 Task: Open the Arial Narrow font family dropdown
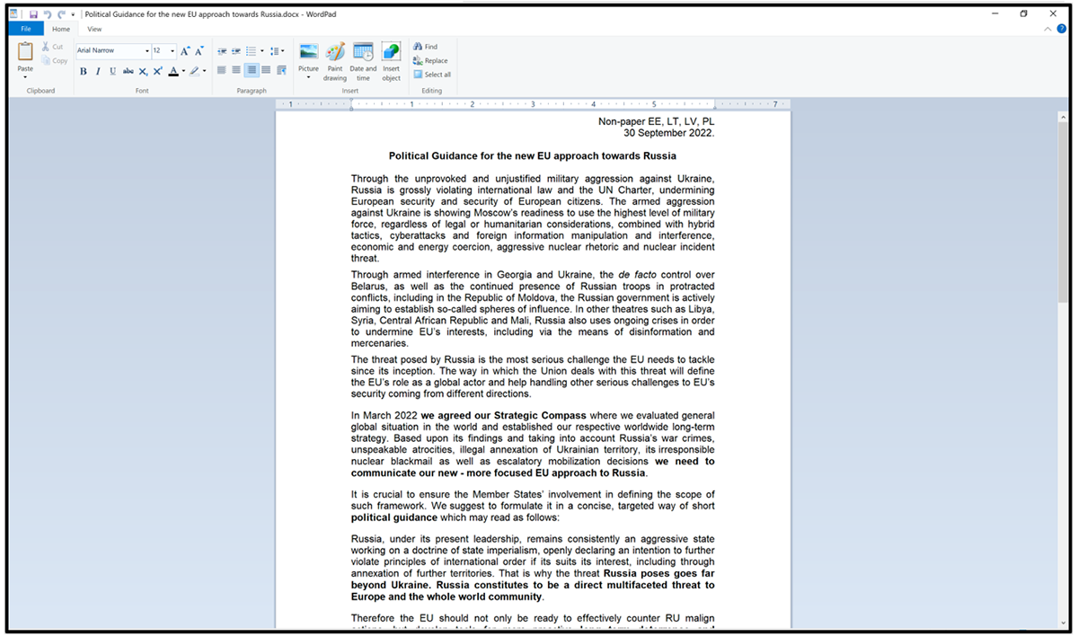pyautogui.click(x=146, y=51)
